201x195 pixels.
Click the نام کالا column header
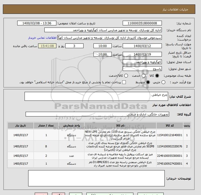point(120,125)
